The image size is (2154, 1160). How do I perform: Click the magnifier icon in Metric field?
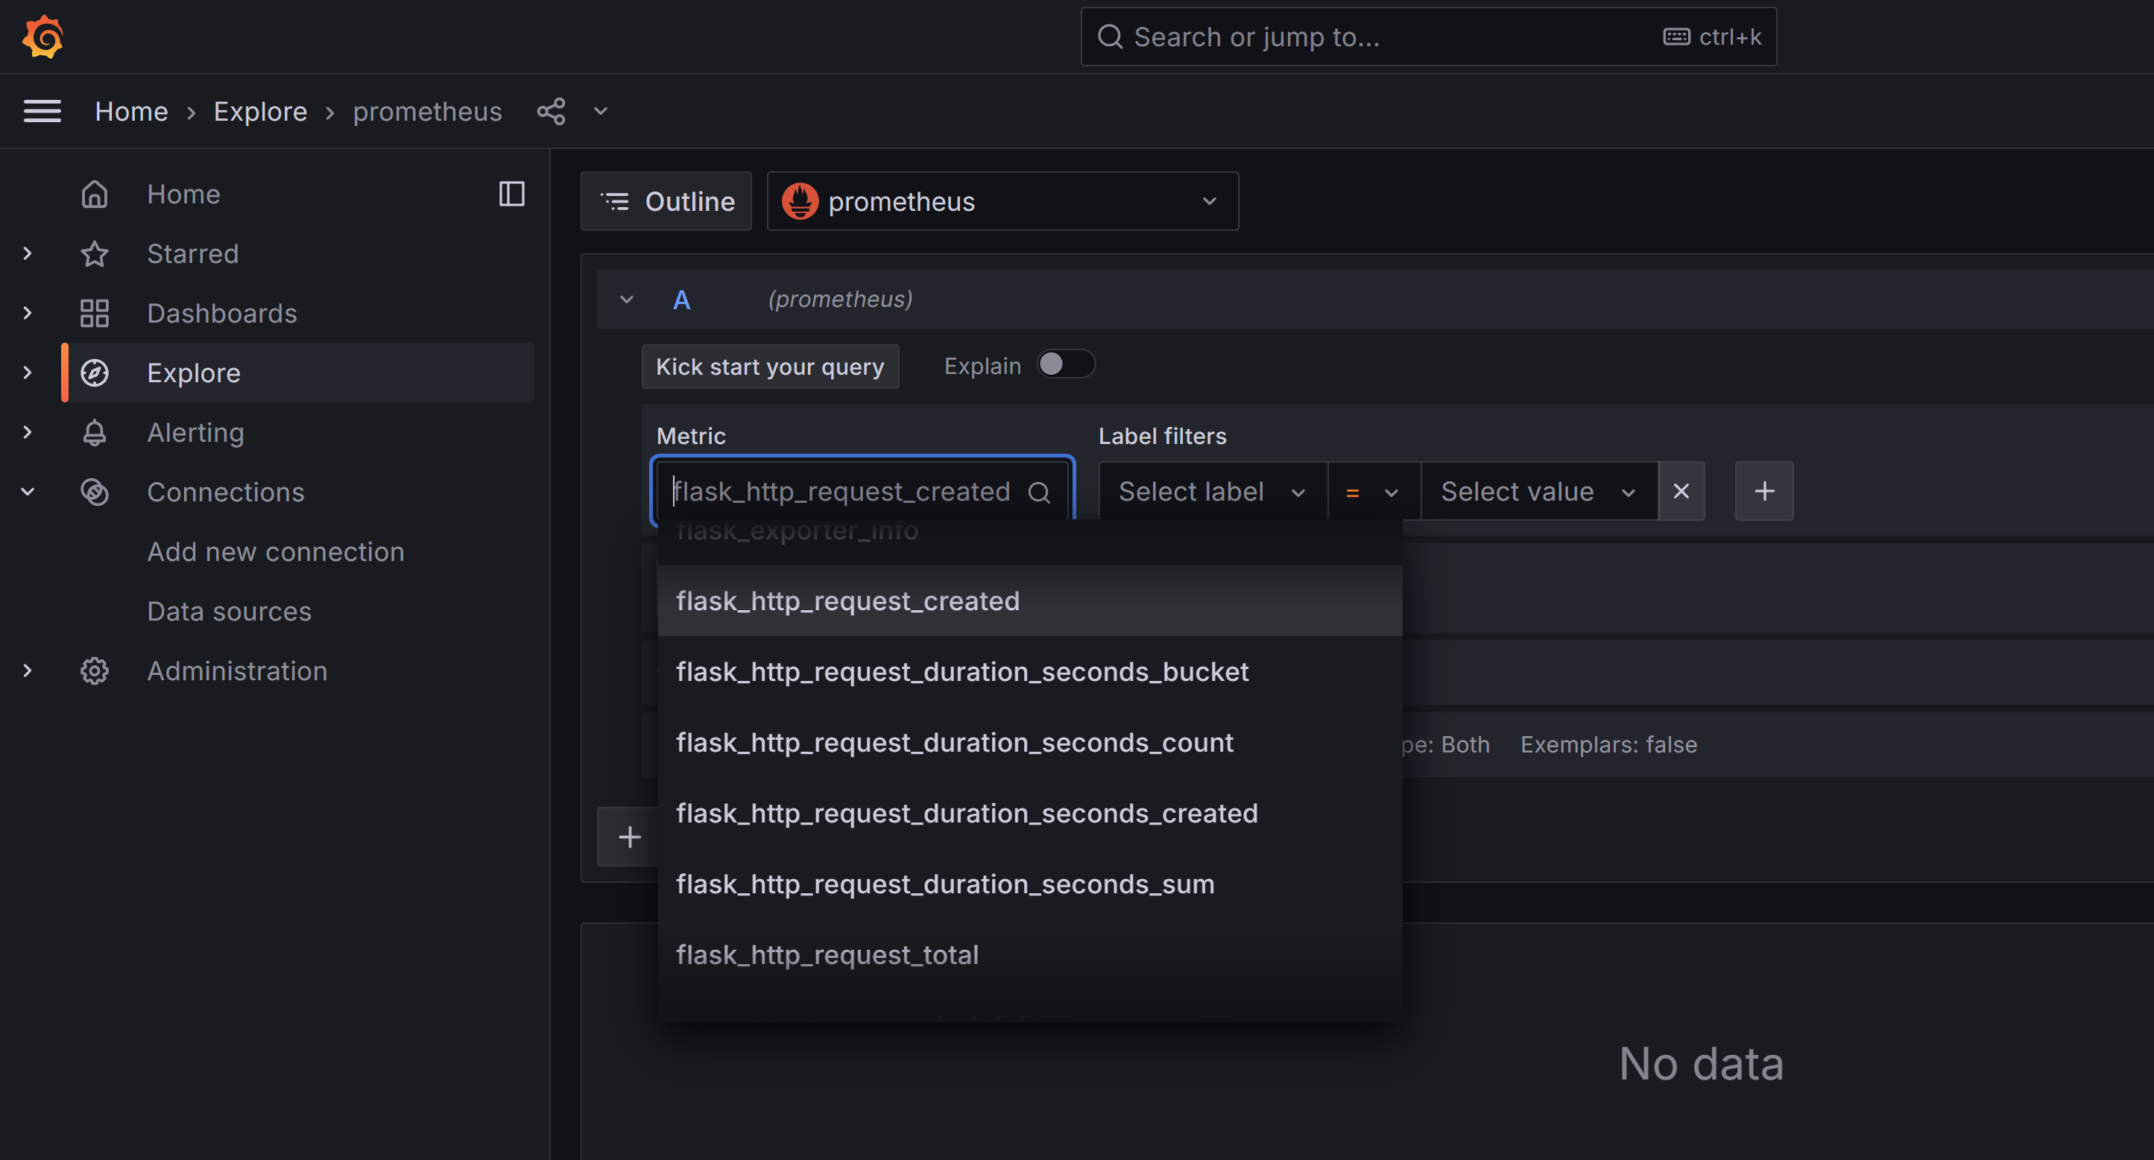[1040, 492]
